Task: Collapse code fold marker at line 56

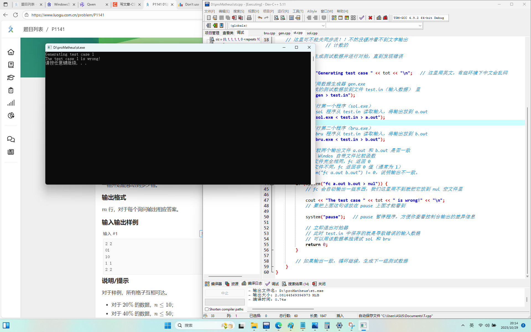Action: pyautogui.click(x=272, y=250)
